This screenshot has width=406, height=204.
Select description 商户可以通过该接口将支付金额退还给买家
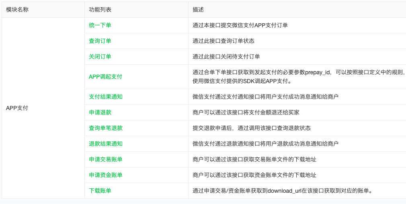click(x=246, y=112)
